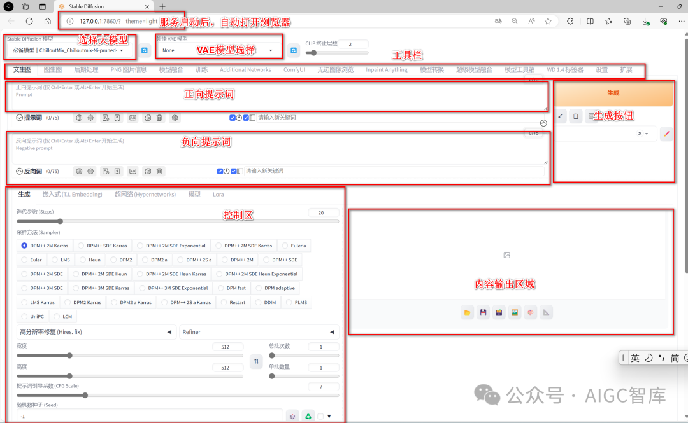Randomize seed with the dice icon
Image resolution: width=688 pixels, height=423 pixels.
pos(292,417)
